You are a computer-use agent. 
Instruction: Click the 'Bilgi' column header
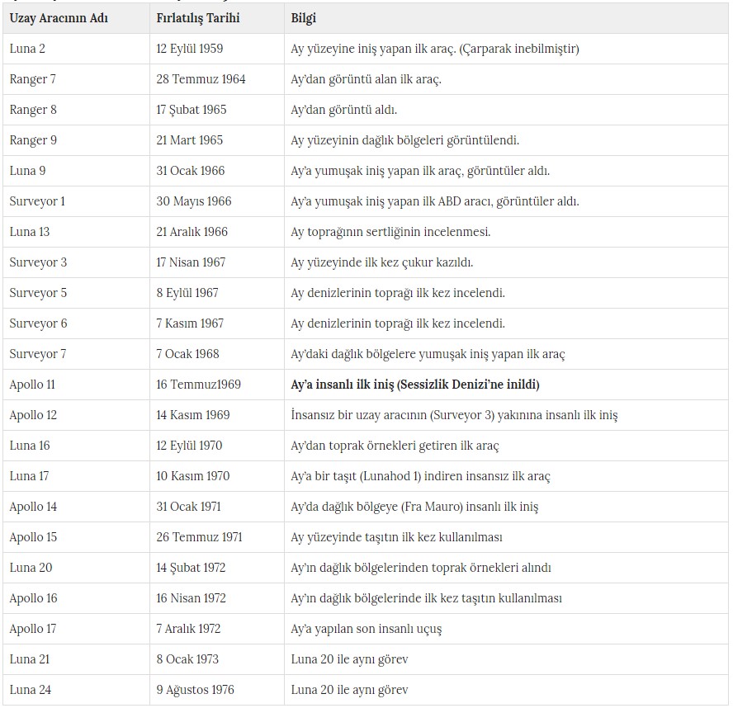pos(304,17)
